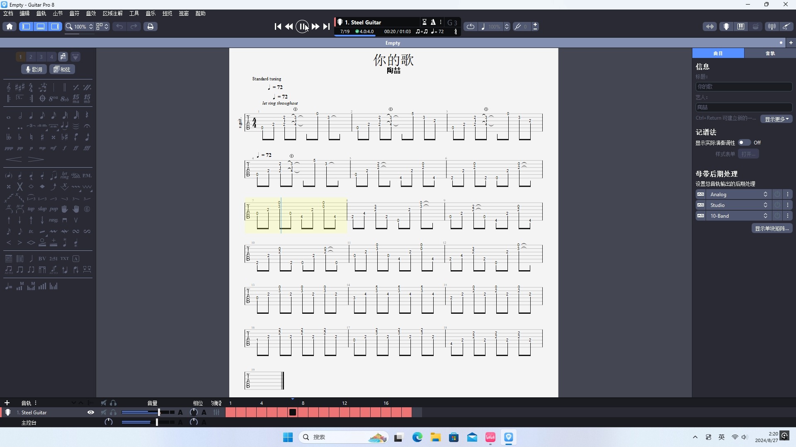The height and width of the screenshot is (447, 796).
Task: Pause playback with the pause button
Action: (302, 26)
